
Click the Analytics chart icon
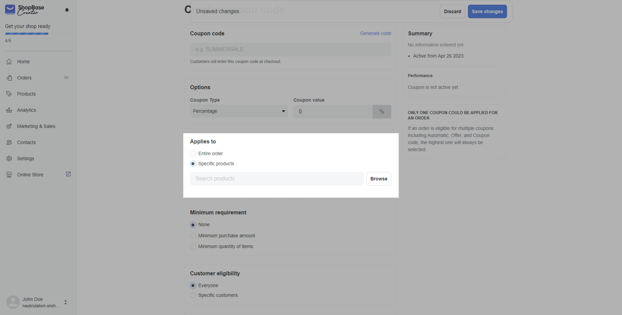pyautogui.click(x=9, y=110)
